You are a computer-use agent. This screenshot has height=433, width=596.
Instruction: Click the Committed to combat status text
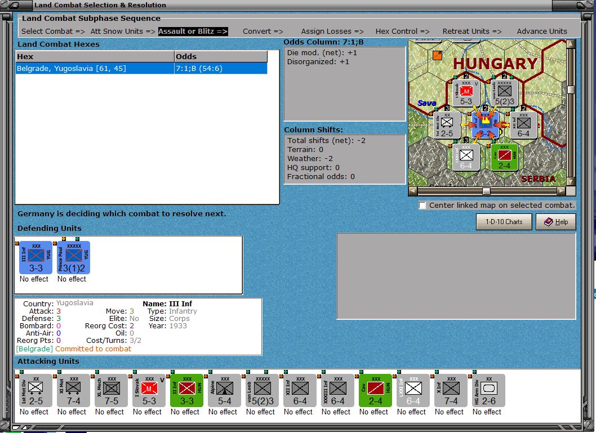[x=93, y=349]
